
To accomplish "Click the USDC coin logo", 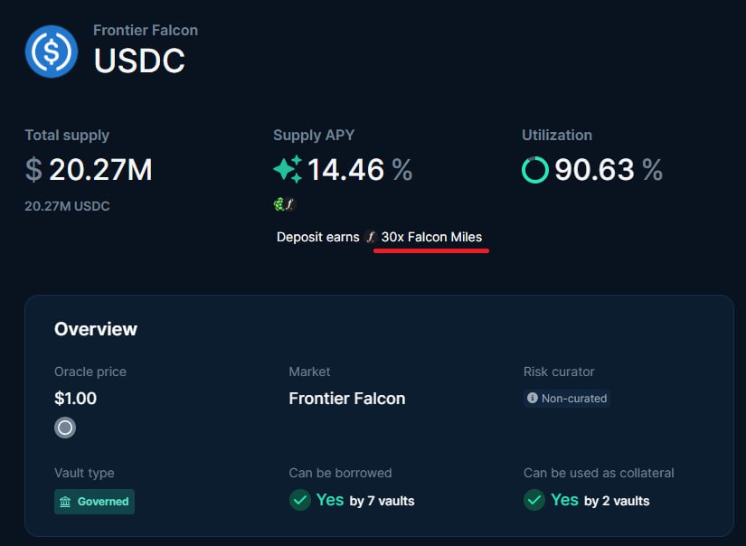I will coord(53,52).
